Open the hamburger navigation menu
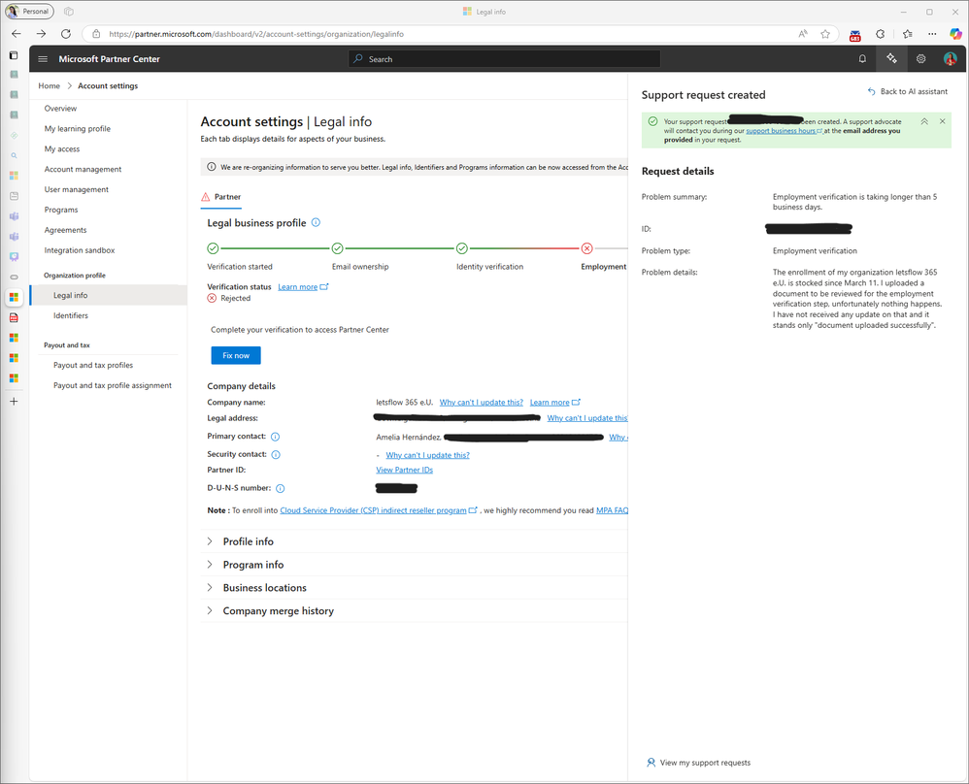The image size is (969, 784). 43,59
